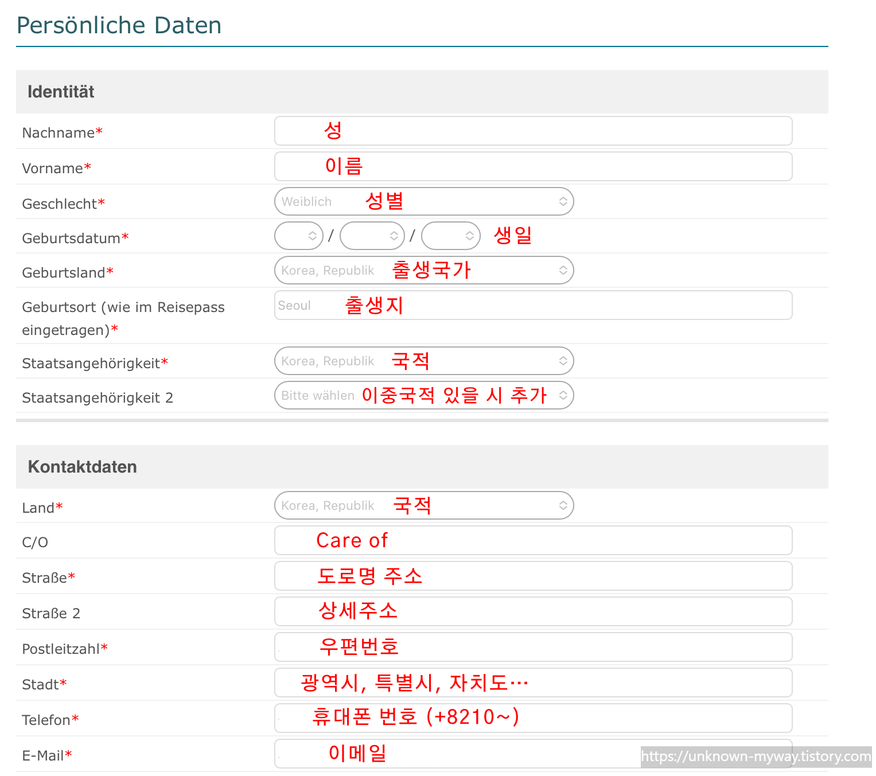
Task: Click the 'Nachname' label text
Action: pyautogui.click(x=59, y=133)
